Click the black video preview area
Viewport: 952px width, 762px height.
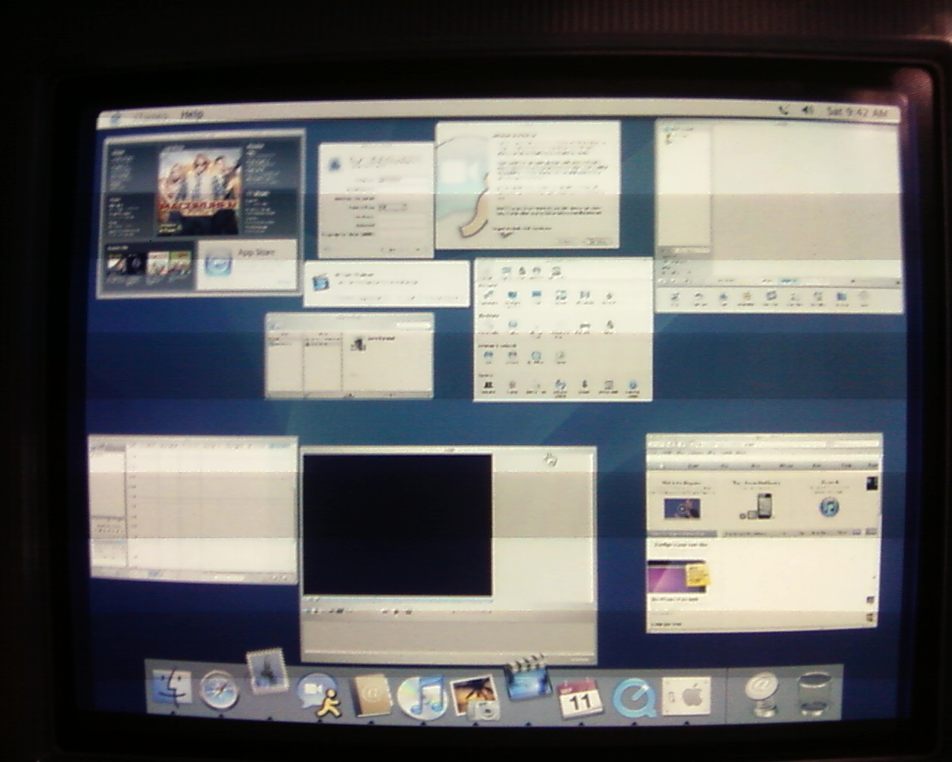(397, 525)
